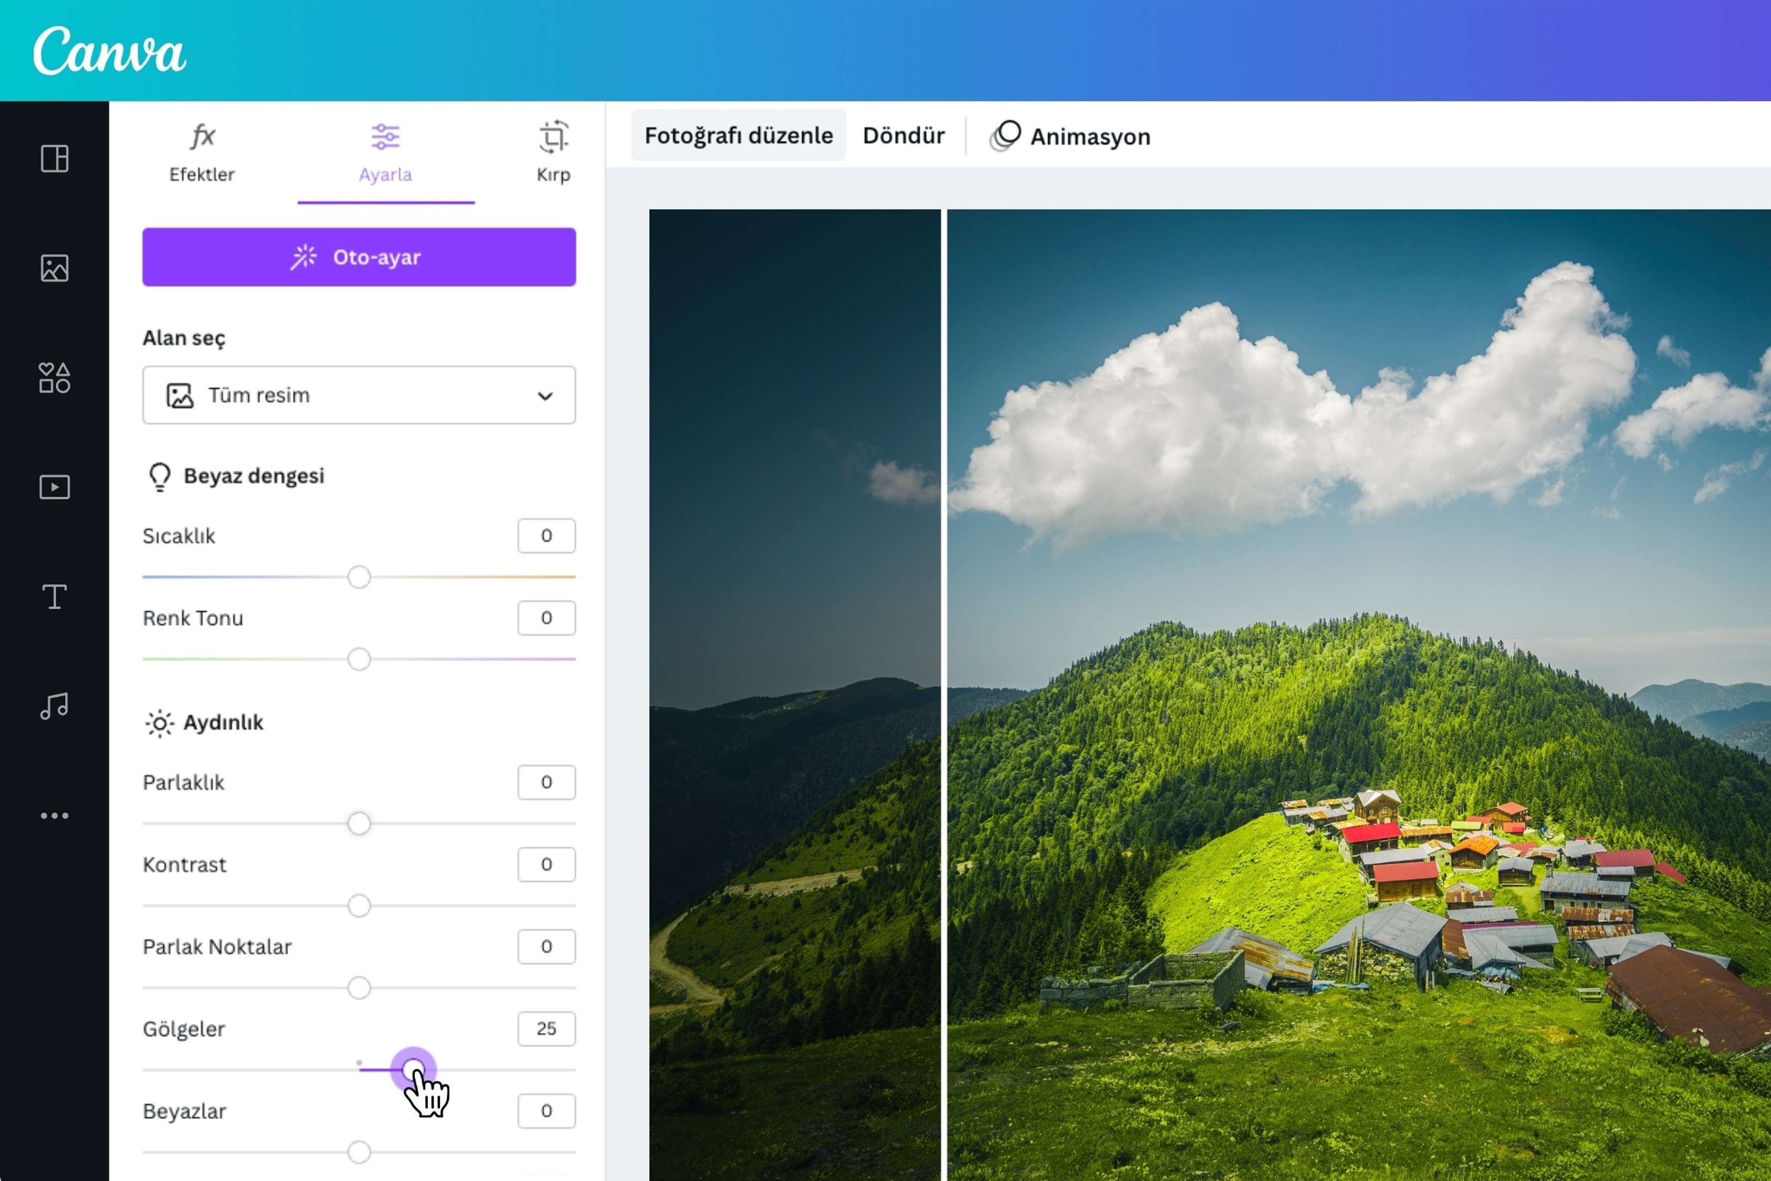This screenshot has width=1771, height=1181.
Task: Click the Beyaz dengesi section heading
Action: pos(254,476)
